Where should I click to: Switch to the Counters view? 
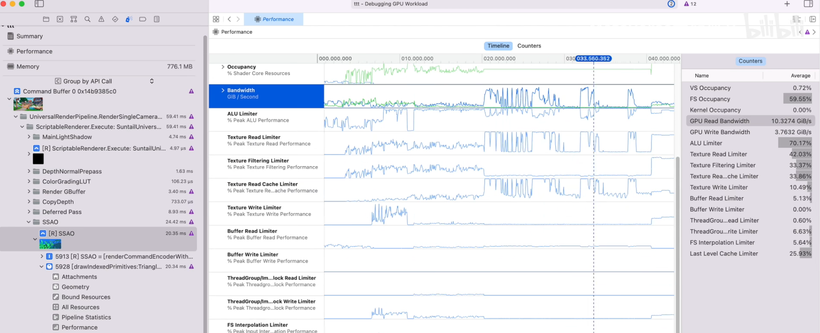click(529, 46)
